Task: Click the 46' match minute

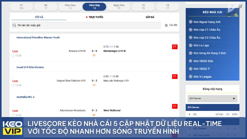Action: (94, 115)
